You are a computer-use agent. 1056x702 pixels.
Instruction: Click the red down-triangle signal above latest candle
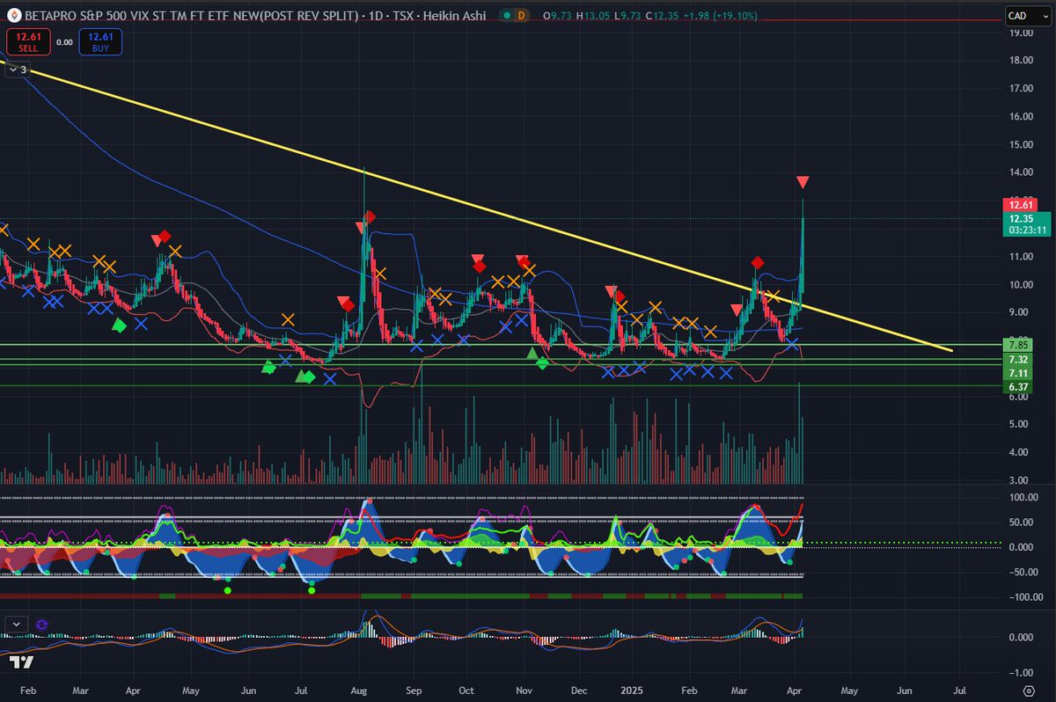(x=803, y=182)
